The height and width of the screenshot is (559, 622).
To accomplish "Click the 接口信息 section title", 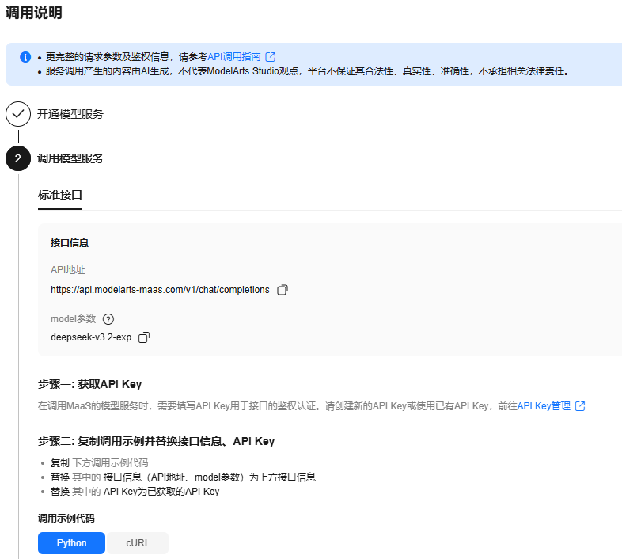I will [x=70, y=243].
